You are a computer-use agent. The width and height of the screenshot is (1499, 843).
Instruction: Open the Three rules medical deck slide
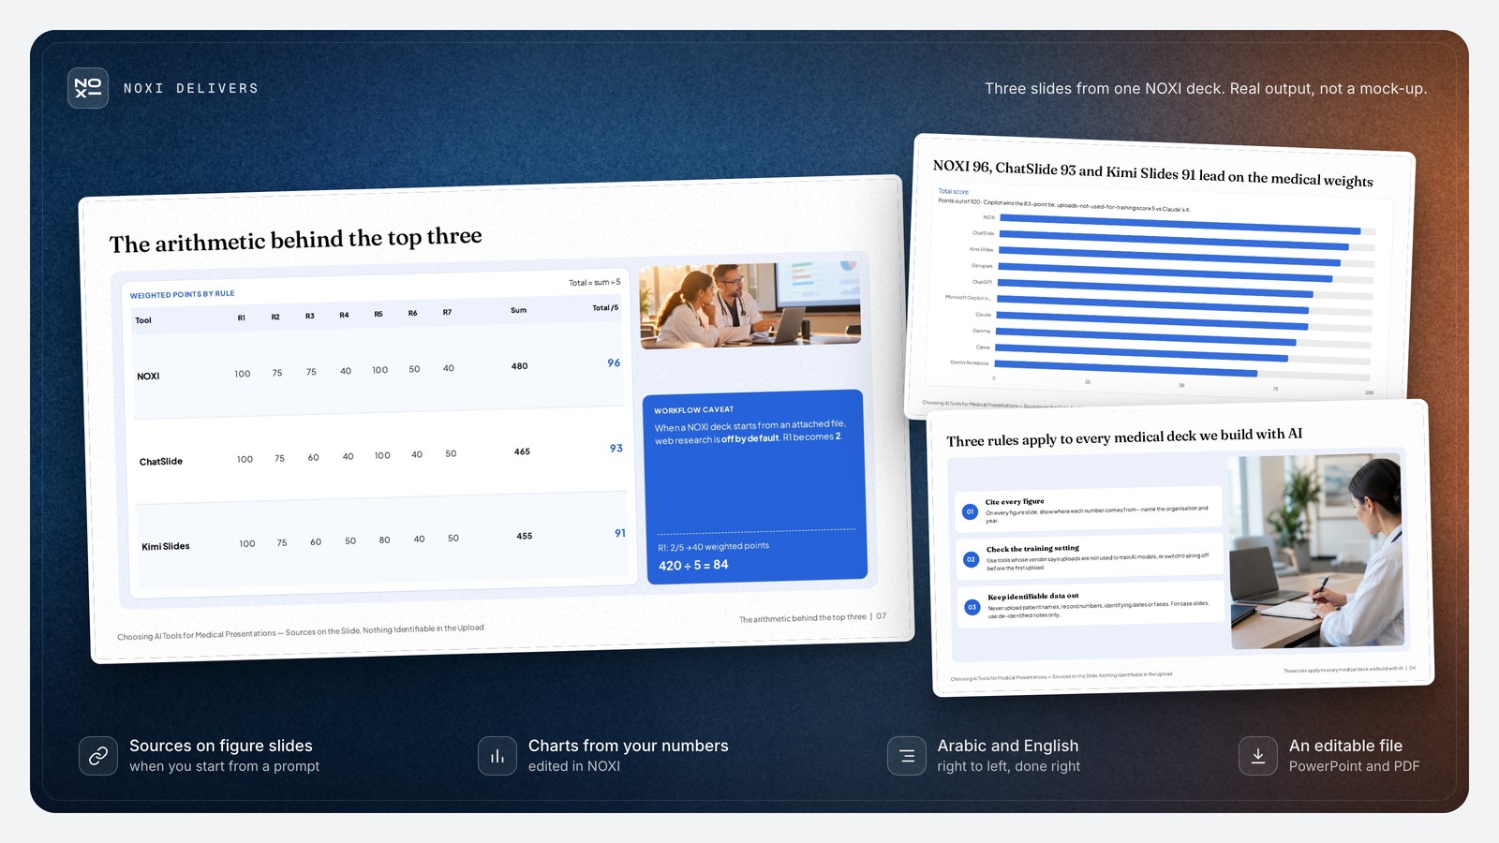tap(1180, 548)
